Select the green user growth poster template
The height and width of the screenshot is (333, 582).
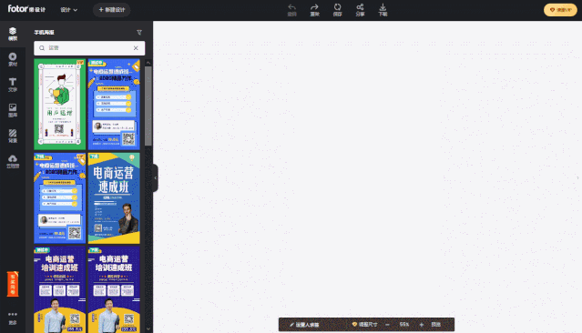[x=60, y=105]
